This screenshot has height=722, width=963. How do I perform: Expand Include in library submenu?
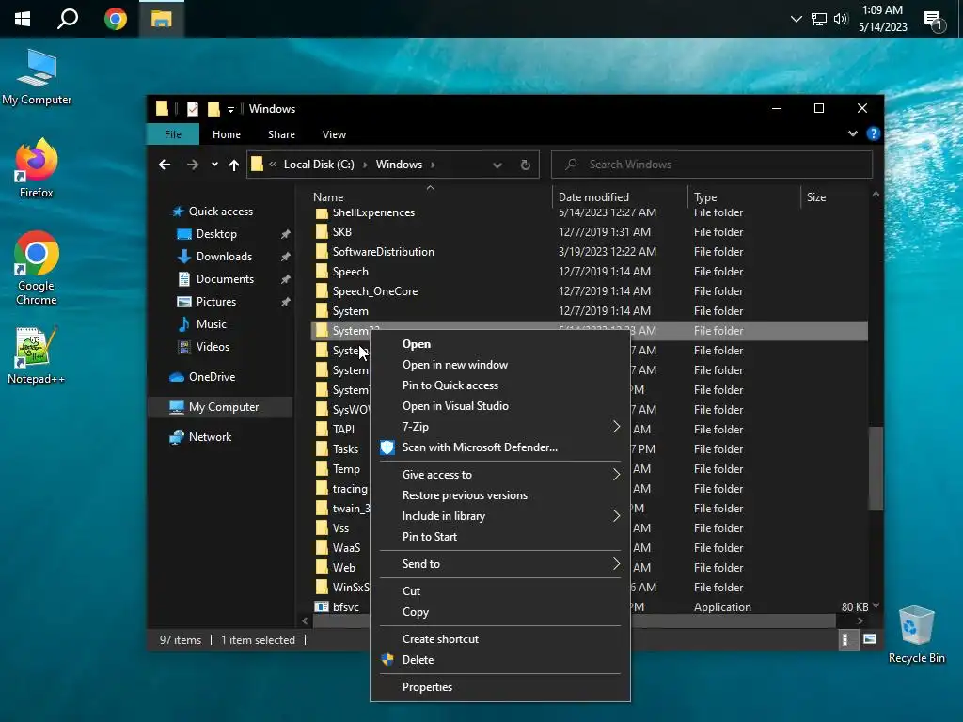[x=500, y=516]
